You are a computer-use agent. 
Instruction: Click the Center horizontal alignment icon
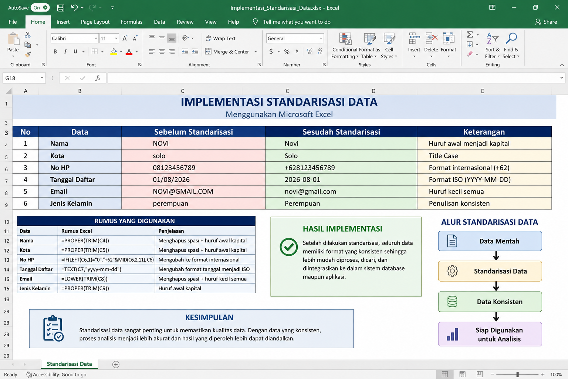coord(162,51)
